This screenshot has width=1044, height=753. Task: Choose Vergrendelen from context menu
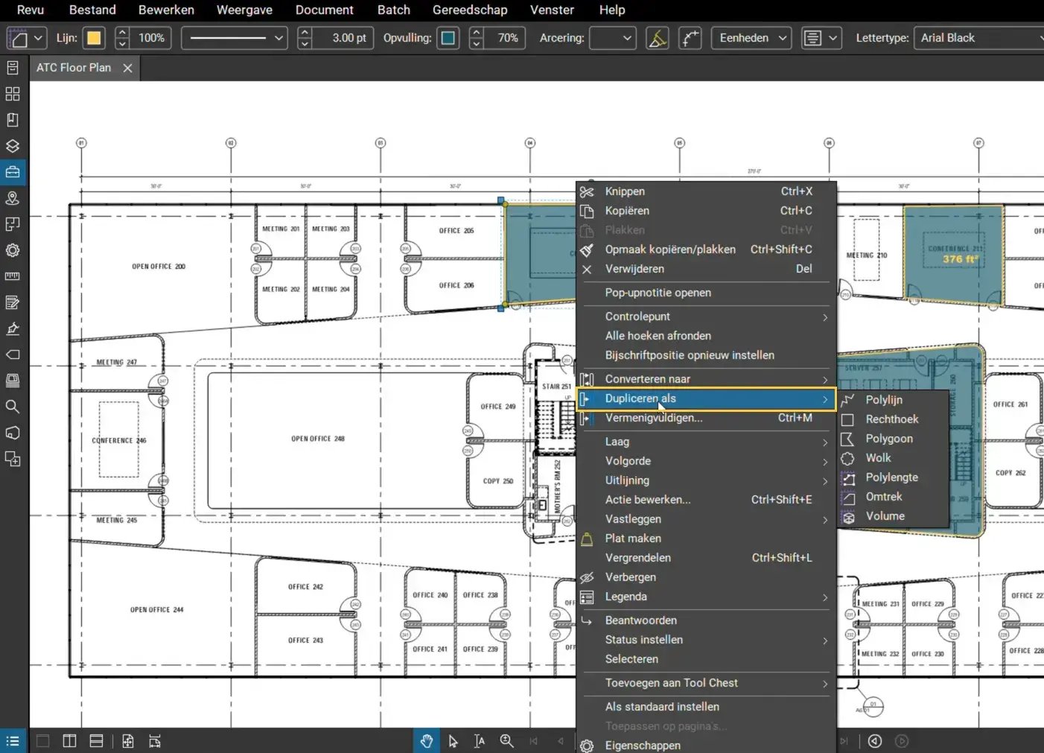pyautogui.click(x=706, y=558)
